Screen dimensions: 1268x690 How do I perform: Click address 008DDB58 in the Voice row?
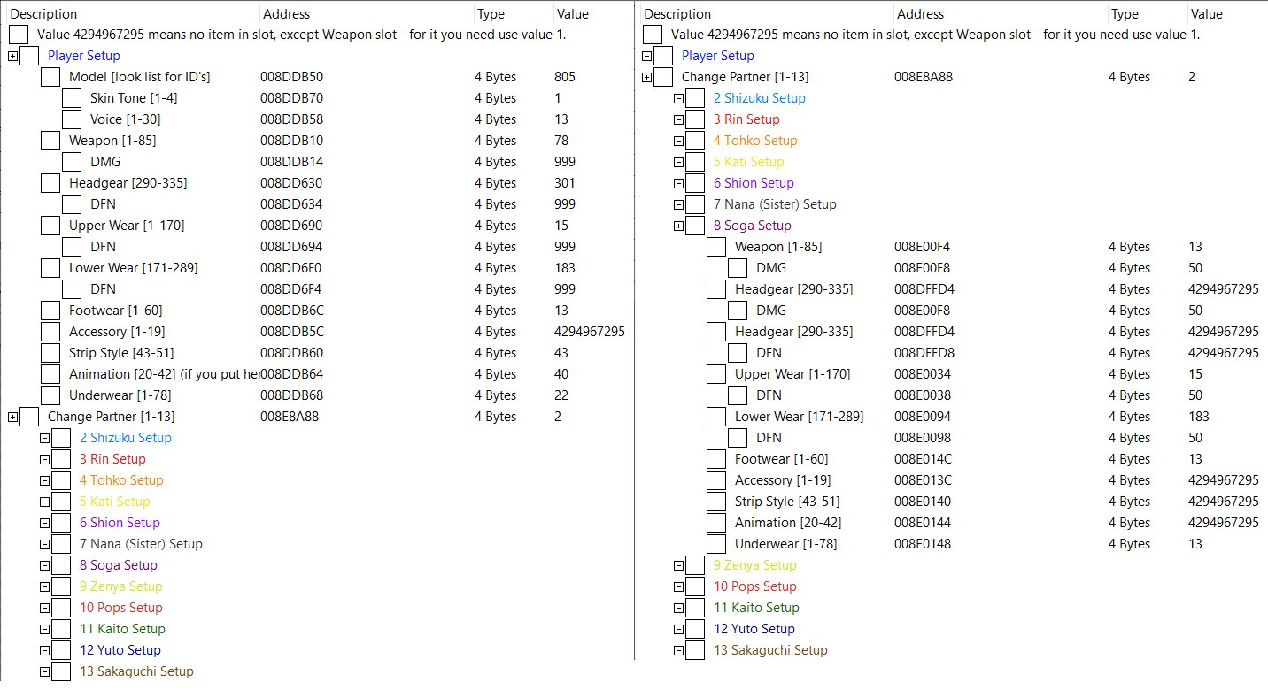click(x=291, y=119)
